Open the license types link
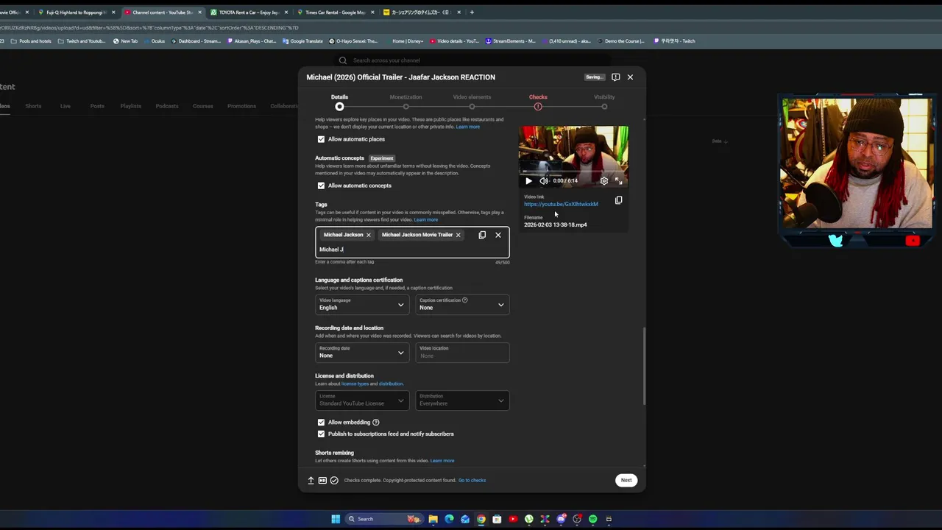The height and width of the screenshot is (530, 942). click(x=355, y=384)
